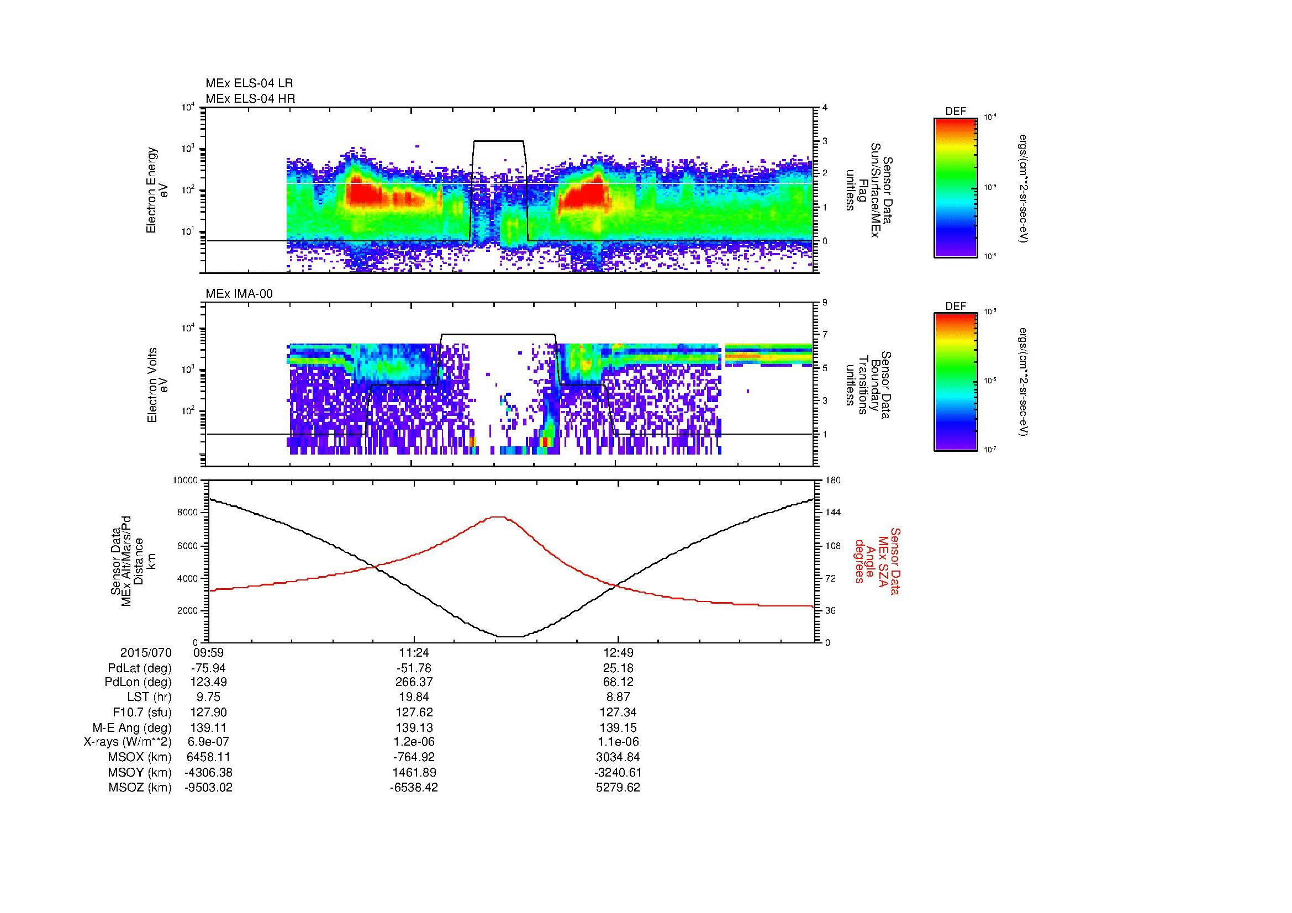Click the MSOZ value 5279.62
The width and height of the screenshot is (1292, 913).
coord(619,788)
